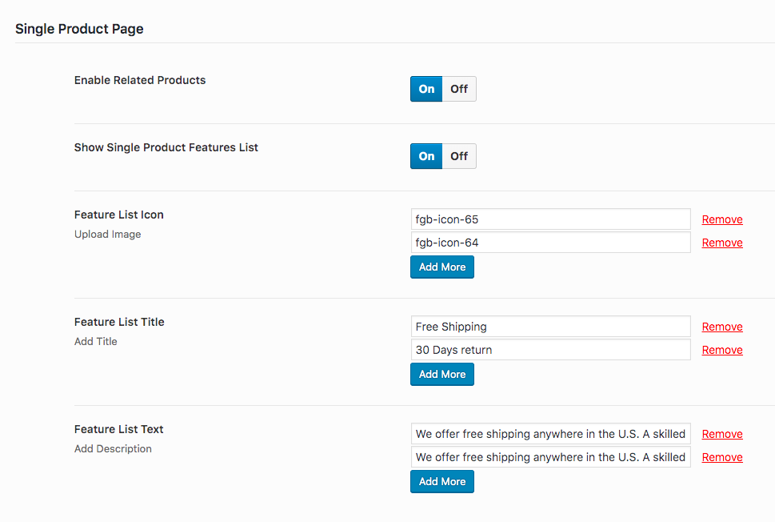Remove the first Feature List Text entry
This screenshot has height=522, width=775.
pyautogui.click(x=722, y=434)
